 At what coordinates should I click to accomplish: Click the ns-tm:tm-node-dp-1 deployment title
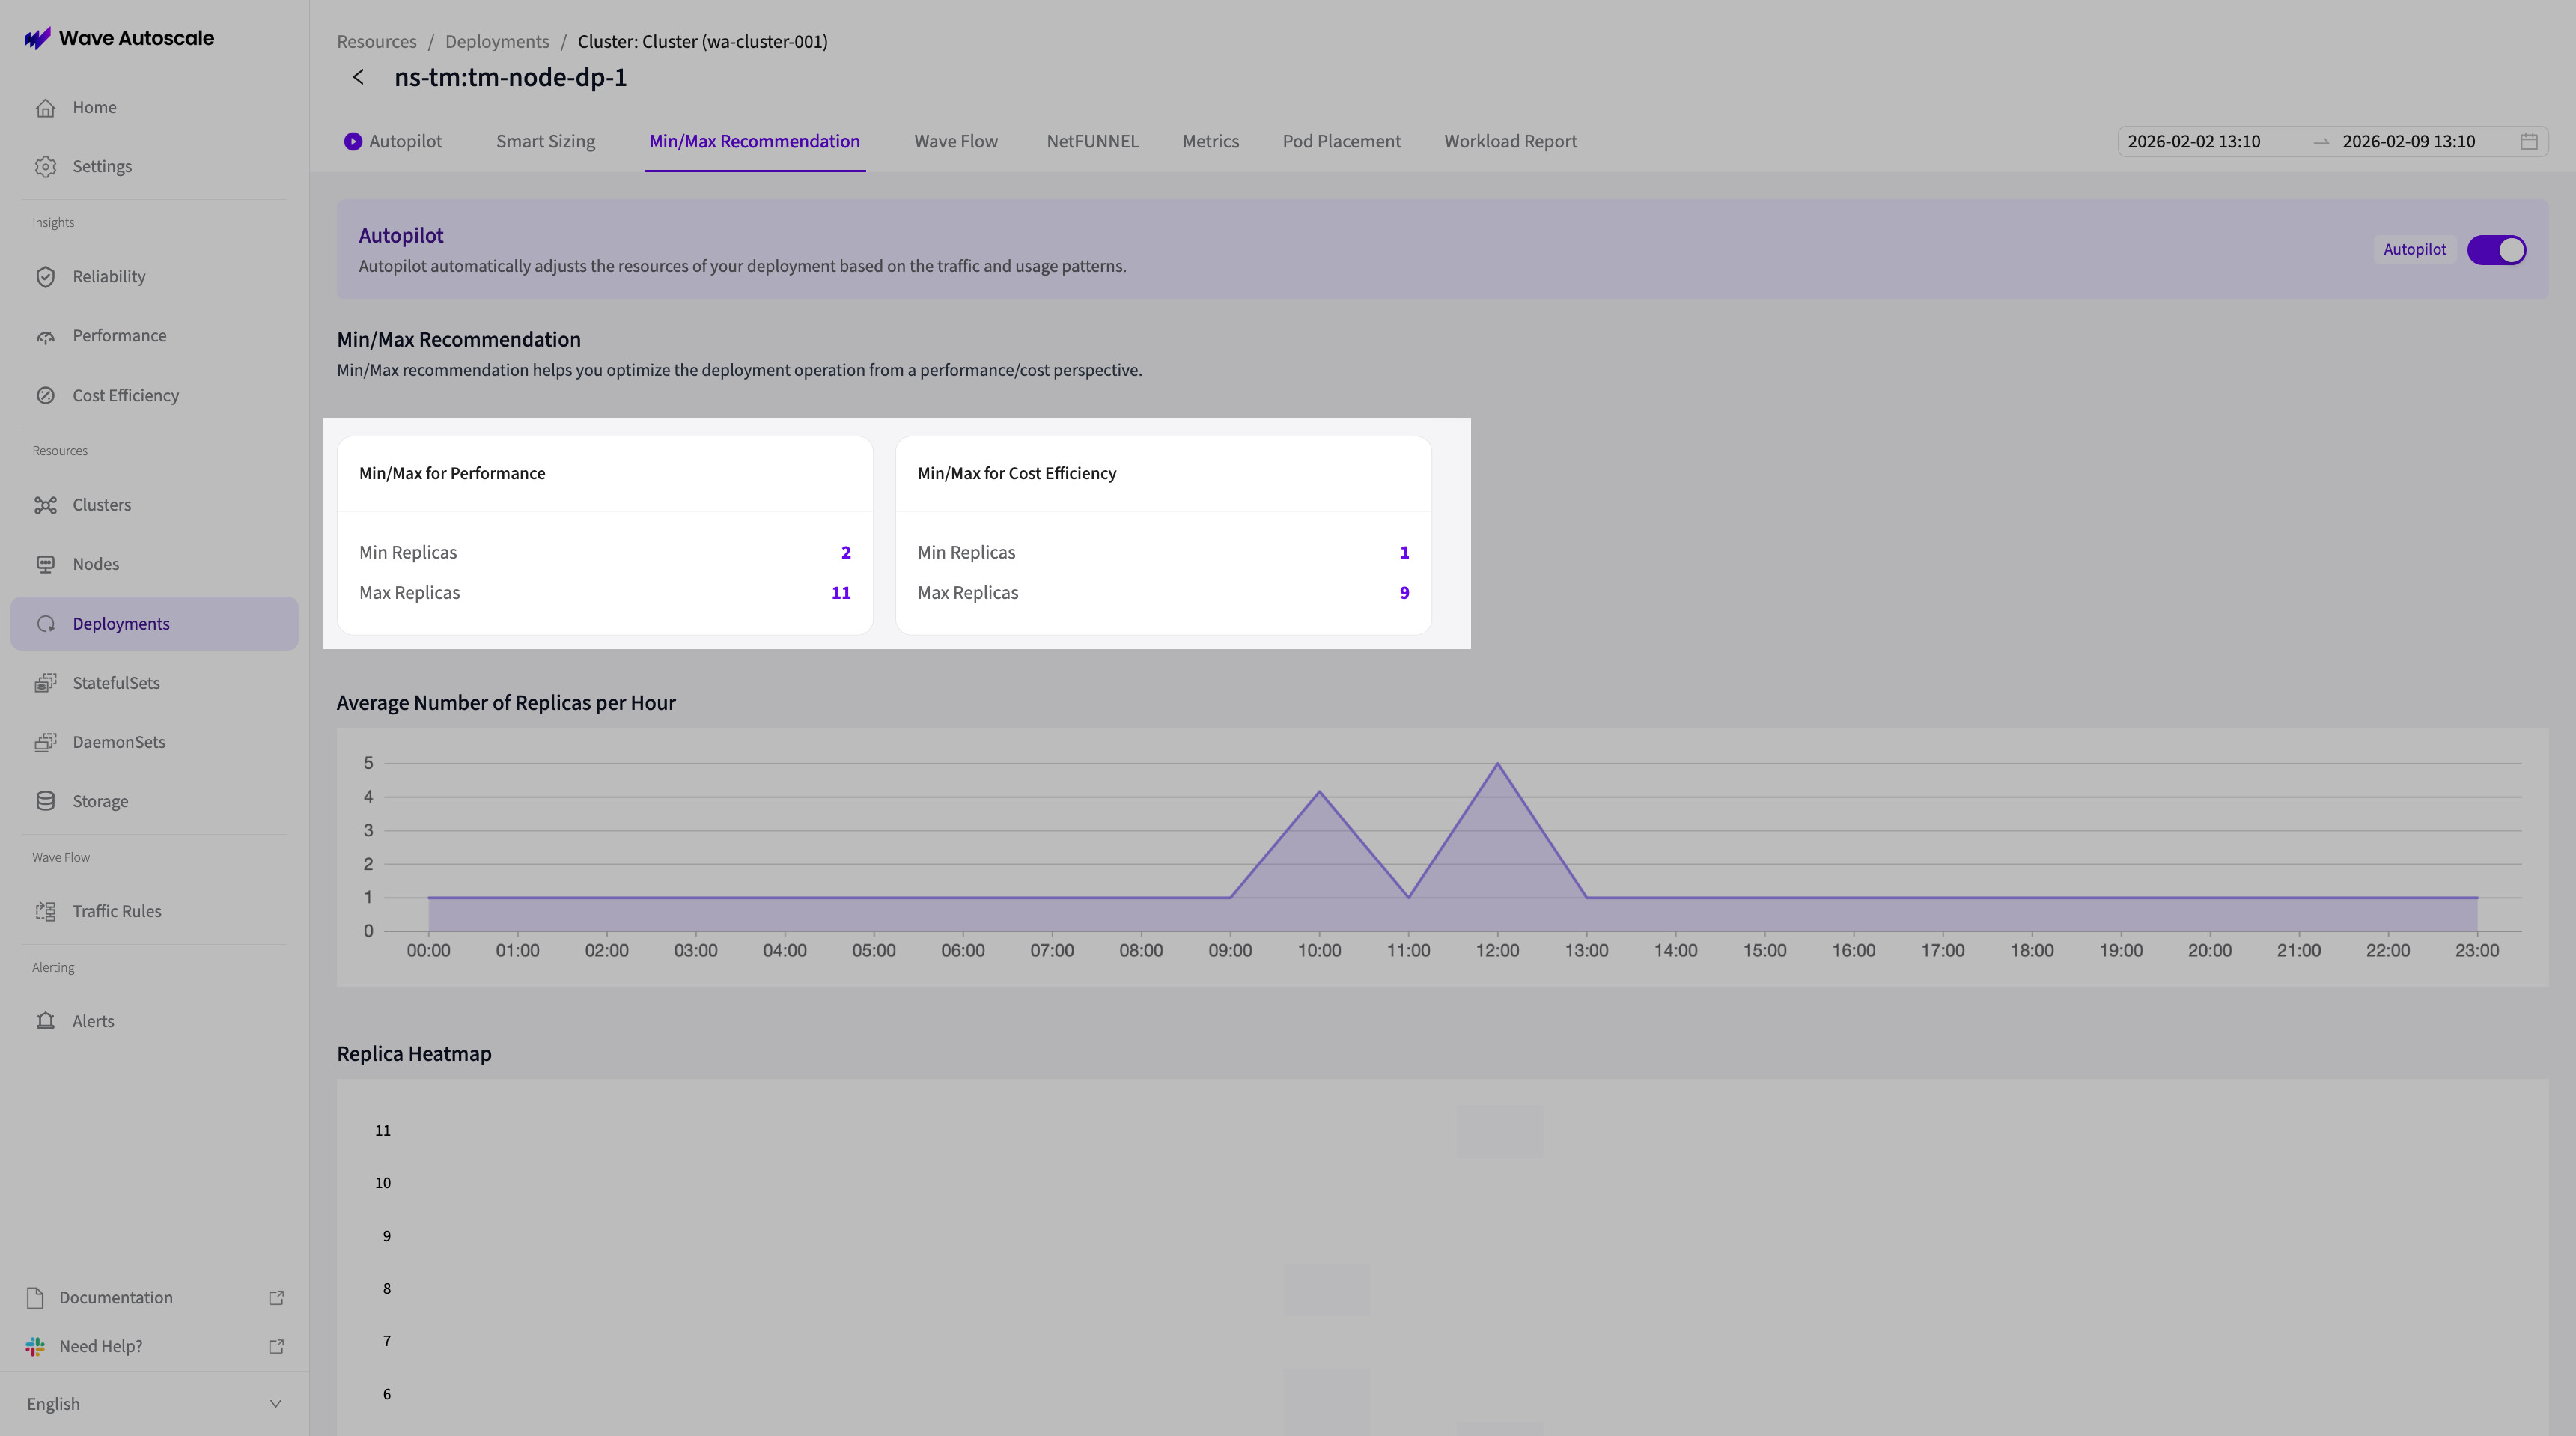click(x=510, y=77)
